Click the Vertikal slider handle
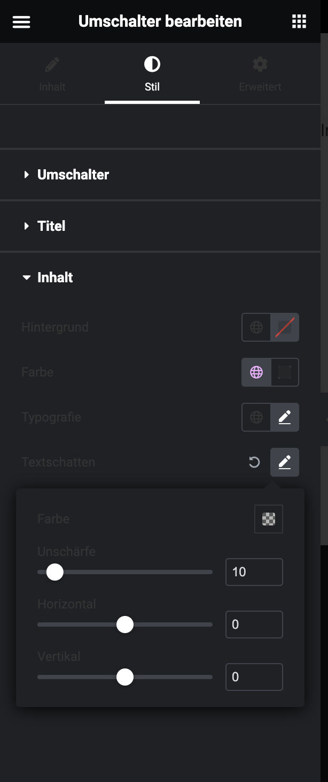 coord(125,677)
